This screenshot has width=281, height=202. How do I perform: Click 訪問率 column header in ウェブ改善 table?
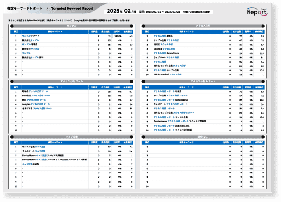117,142
